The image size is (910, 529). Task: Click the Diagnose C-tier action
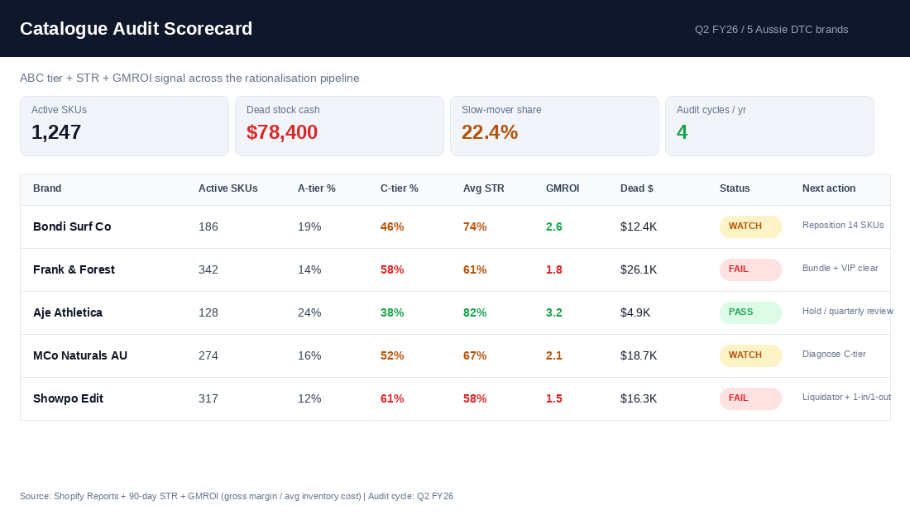point(834,354)
